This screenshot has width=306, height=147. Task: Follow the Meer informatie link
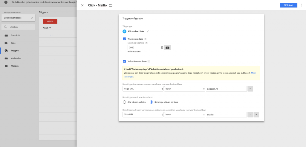click(x=253, y=73)
